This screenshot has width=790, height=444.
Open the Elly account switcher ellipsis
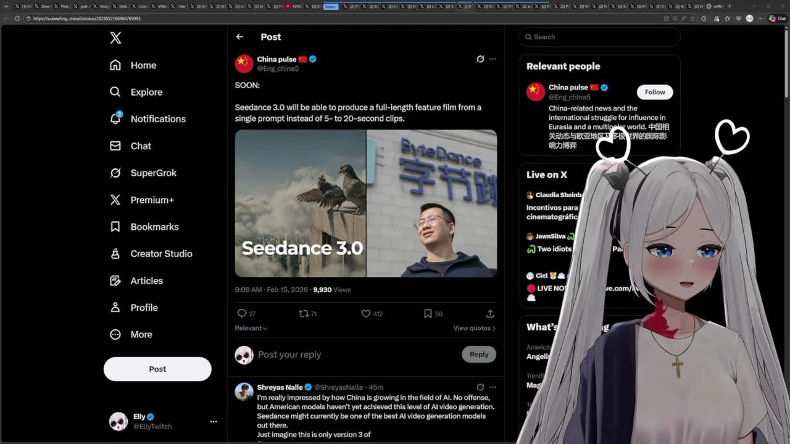point(214,422)
